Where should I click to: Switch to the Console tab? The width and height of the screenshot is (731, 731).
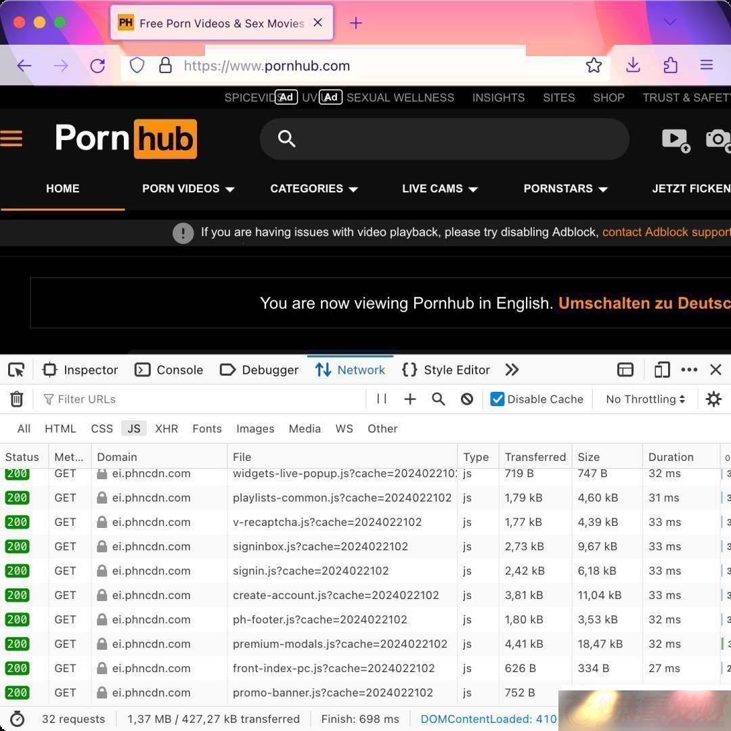tap(169, 370)
